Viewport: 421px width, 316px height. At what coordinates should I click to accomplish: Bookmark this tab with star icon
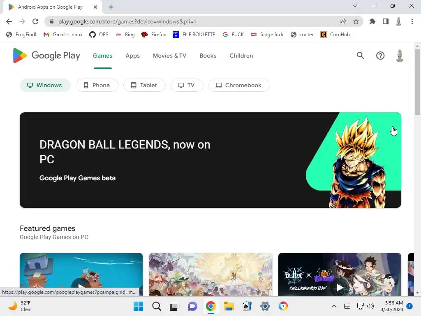(x=356, y=21)
